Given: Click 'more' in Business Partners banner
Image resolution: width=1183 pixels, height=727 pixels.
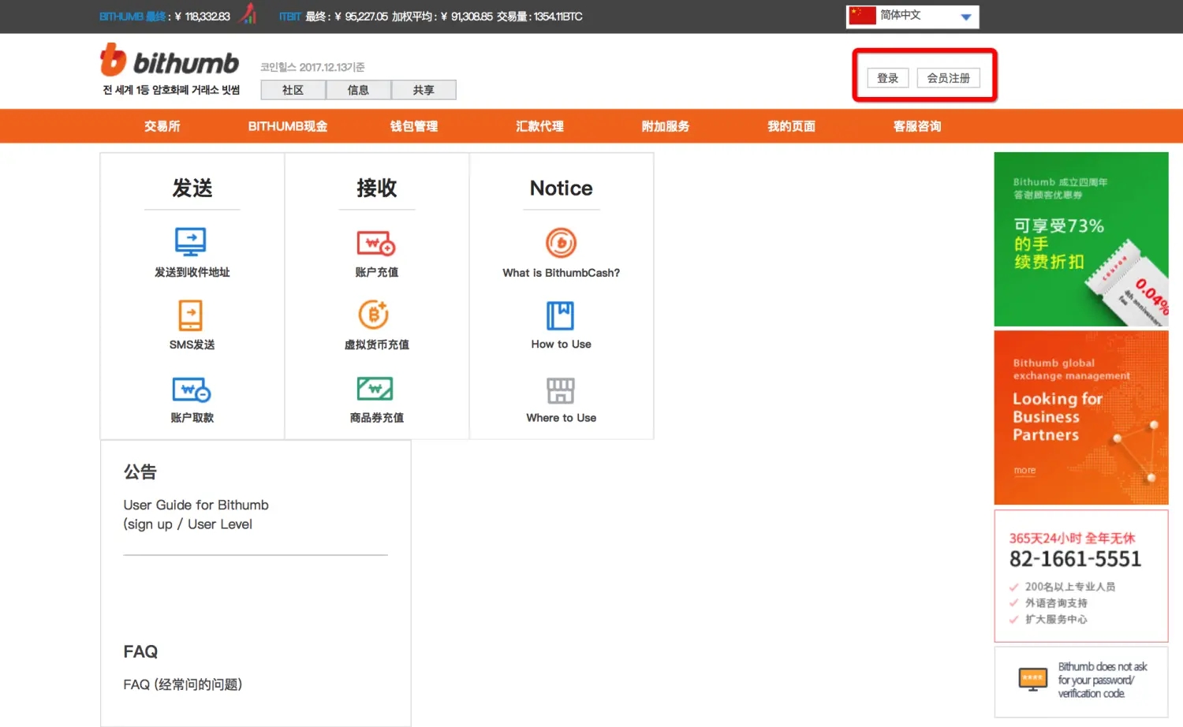Looking at the screenshot, I should [1024, 470].
